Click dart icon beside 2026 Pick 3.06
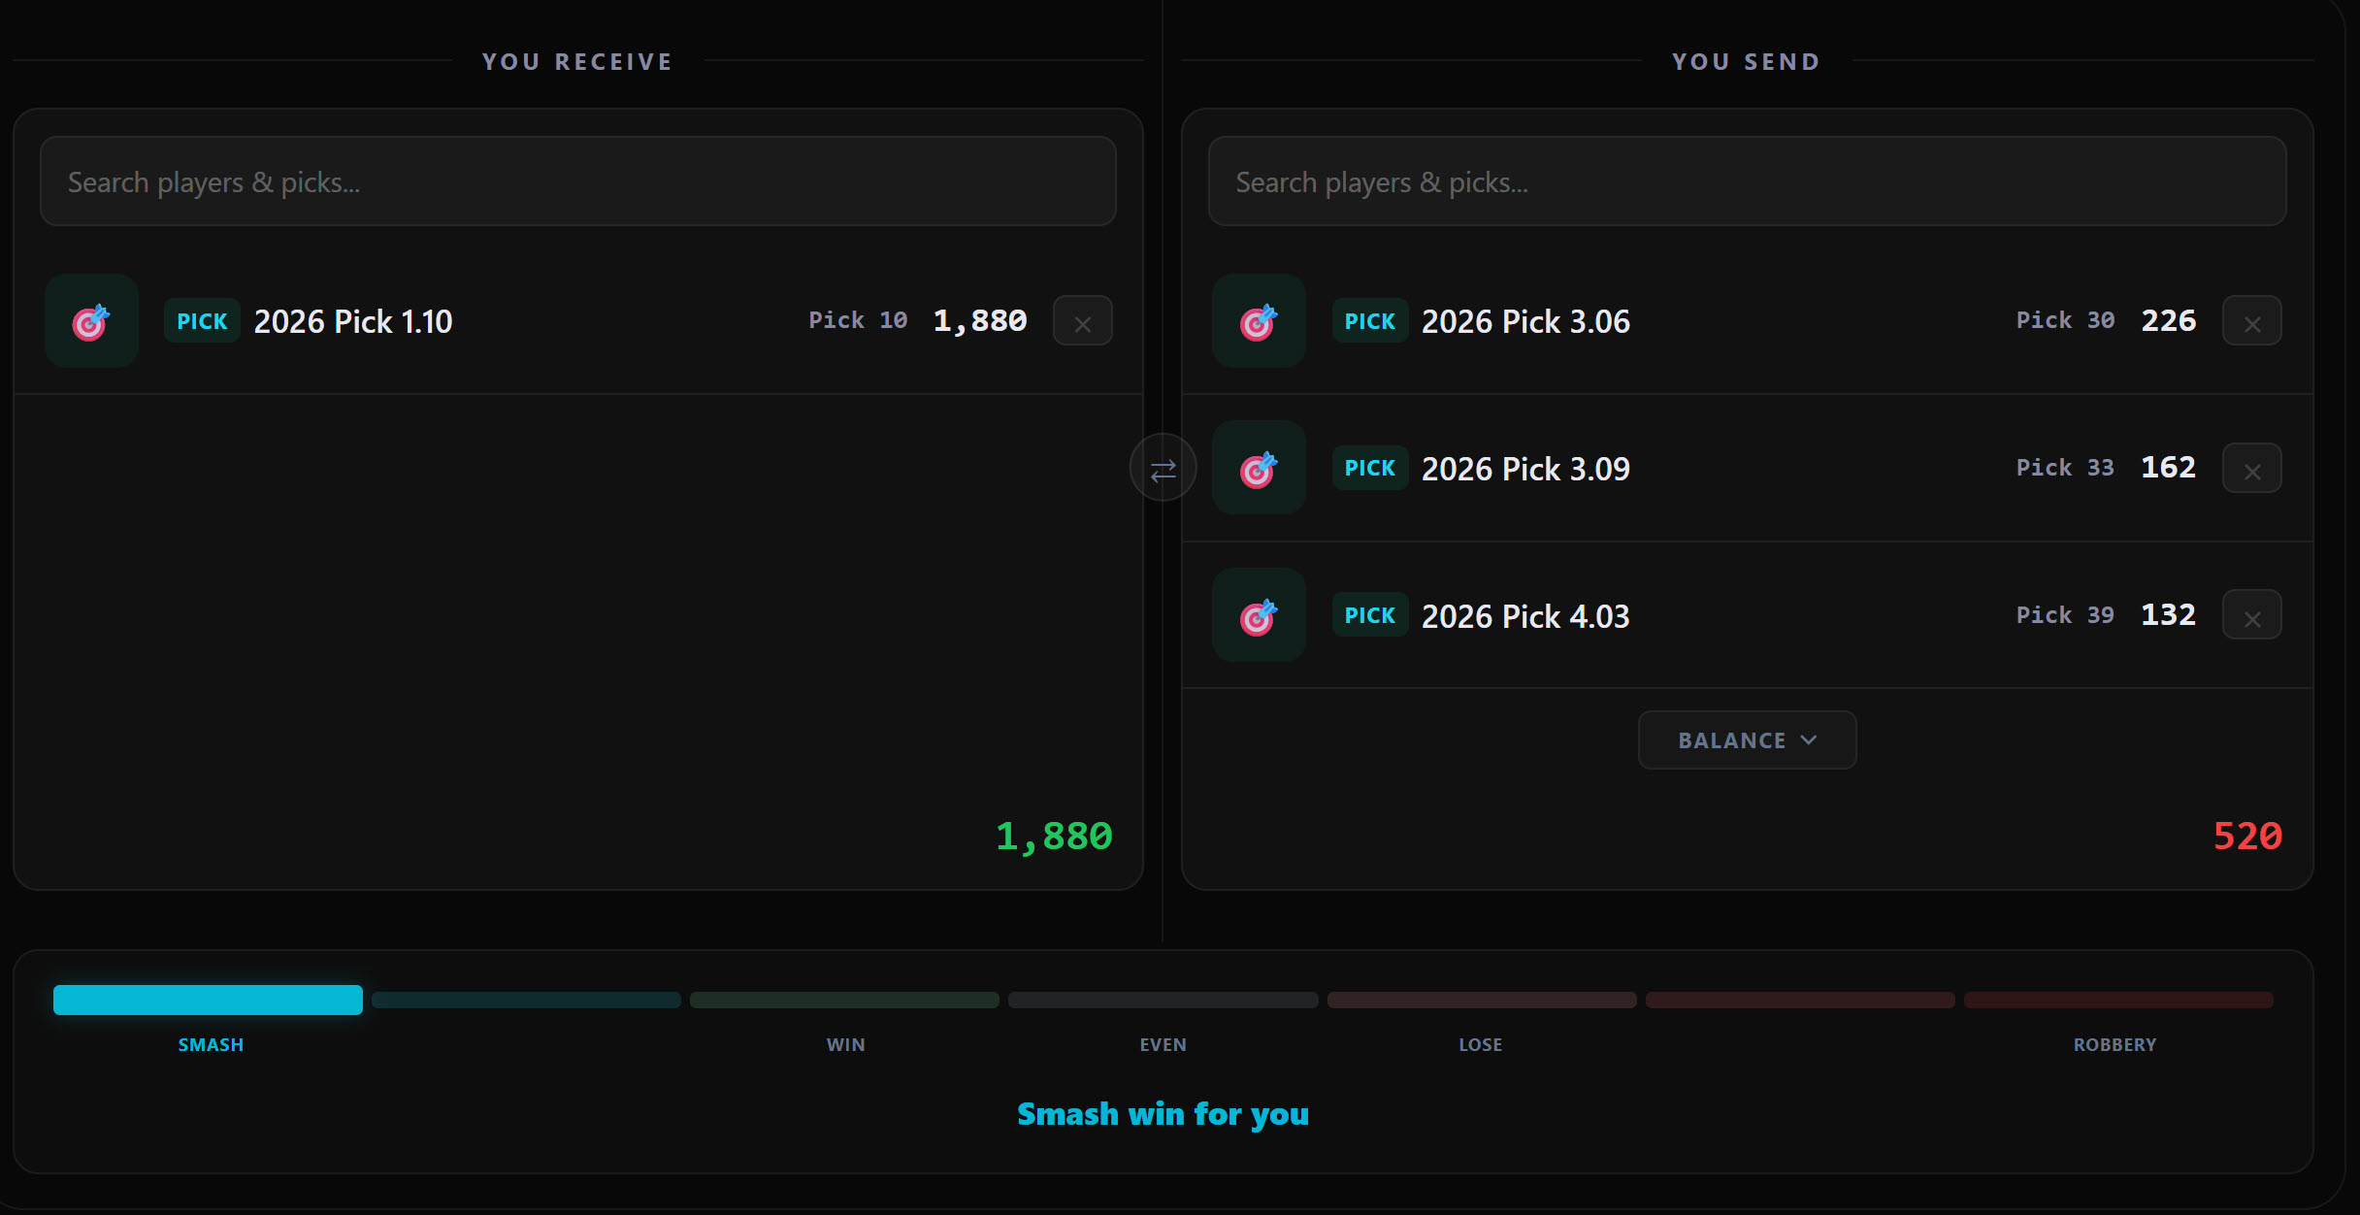 (x=1259, y=320)
